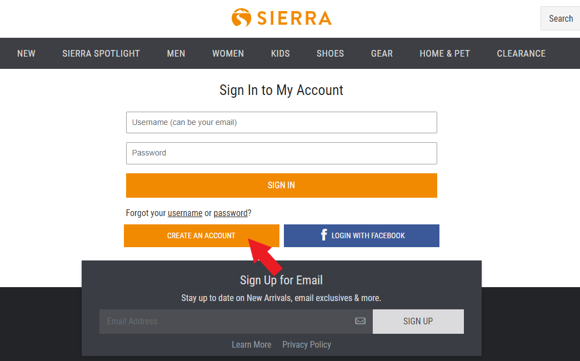Click the envelope icon in the email field
Image resolution: width=580 pixels, height=361 pixels.
[360, 321]
